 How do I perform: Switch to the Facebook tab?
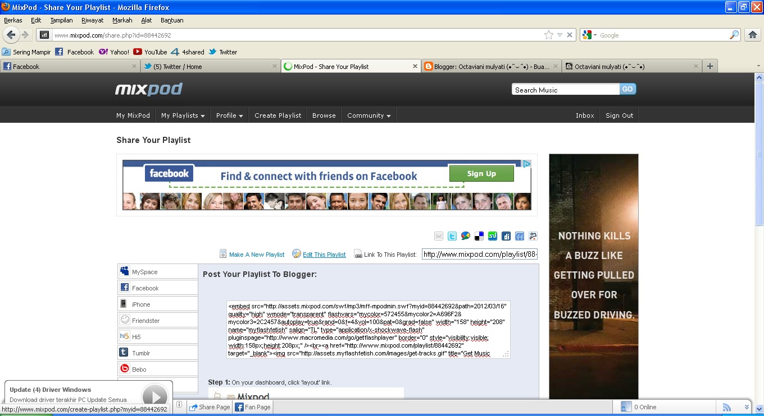coord(70,66)
